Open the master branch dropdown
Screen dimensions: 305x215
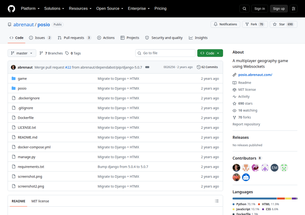pos(22,53)
